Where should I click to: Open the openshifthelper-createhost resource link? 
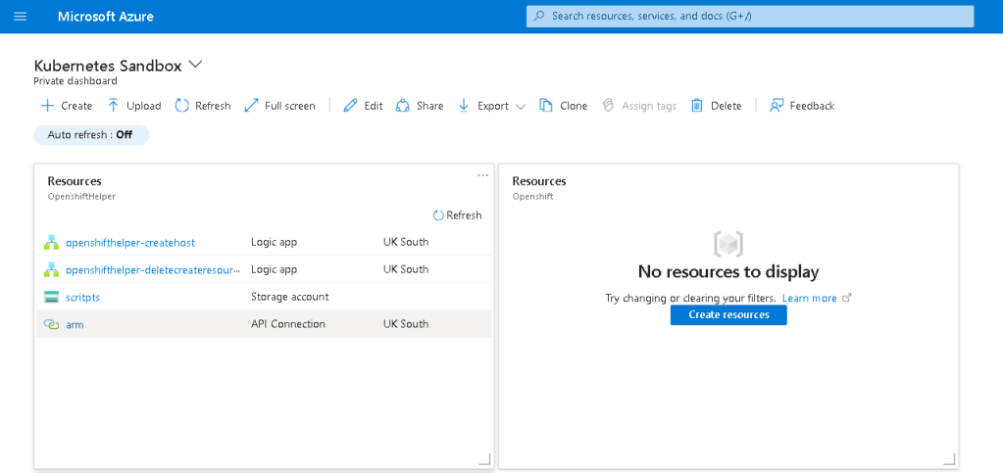(130, 243)
